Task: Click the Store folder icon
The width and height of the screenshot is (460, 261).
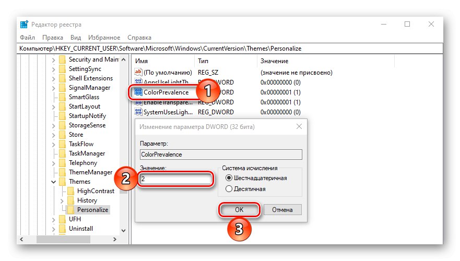Action: pyautogui.click(x=62, y=135)
